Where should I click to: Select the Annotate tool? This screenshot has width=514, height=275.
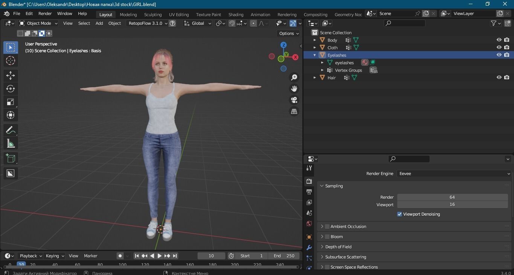[x=11, y=130]
